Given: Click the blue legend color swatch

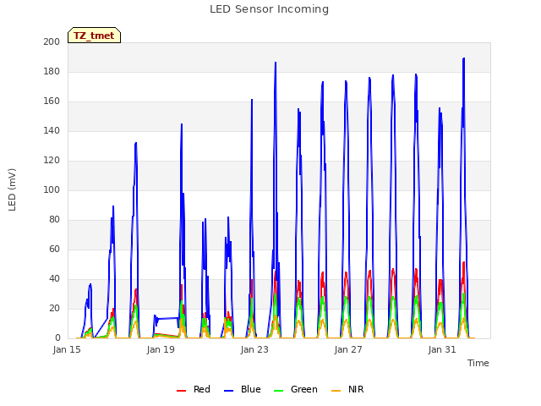Looking at the screenshot, I should coord(229,391).
